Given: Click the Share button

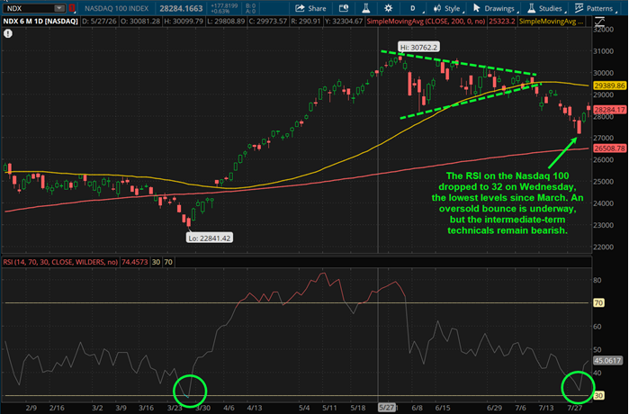Looking at the screenshot, I should 310,8.
